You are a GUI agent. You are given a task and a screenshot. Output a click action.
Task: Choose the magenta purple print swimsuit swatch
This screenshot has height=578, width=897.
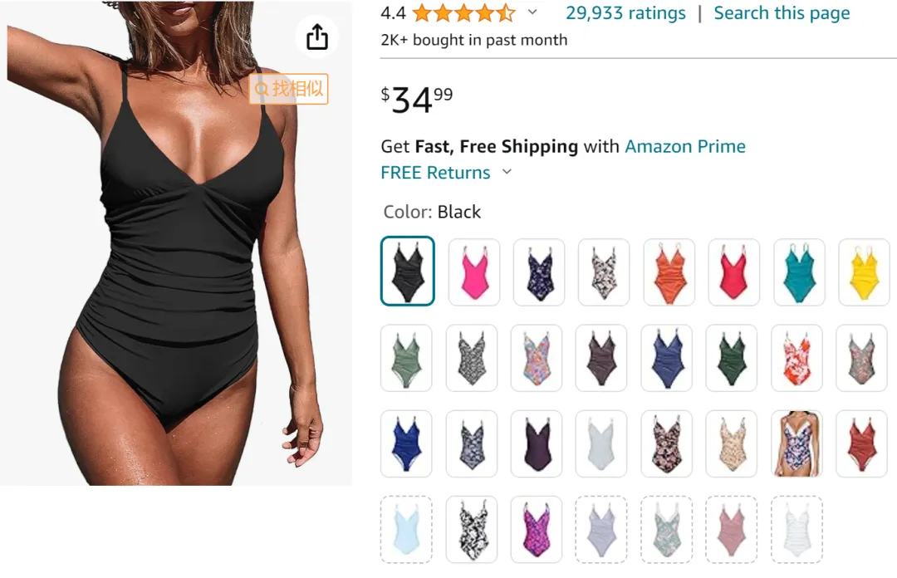[x=537, y=529]
